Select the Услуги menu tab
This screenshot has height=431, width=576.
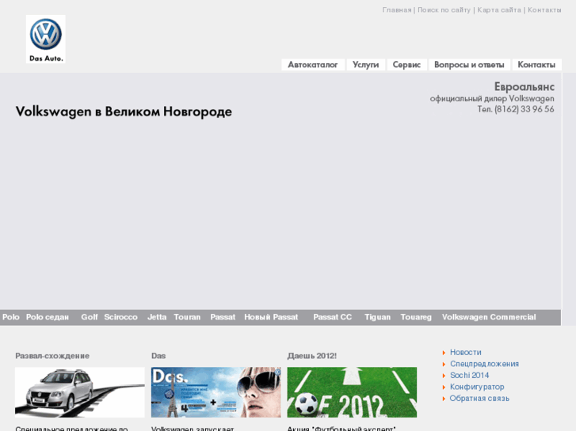365,65
